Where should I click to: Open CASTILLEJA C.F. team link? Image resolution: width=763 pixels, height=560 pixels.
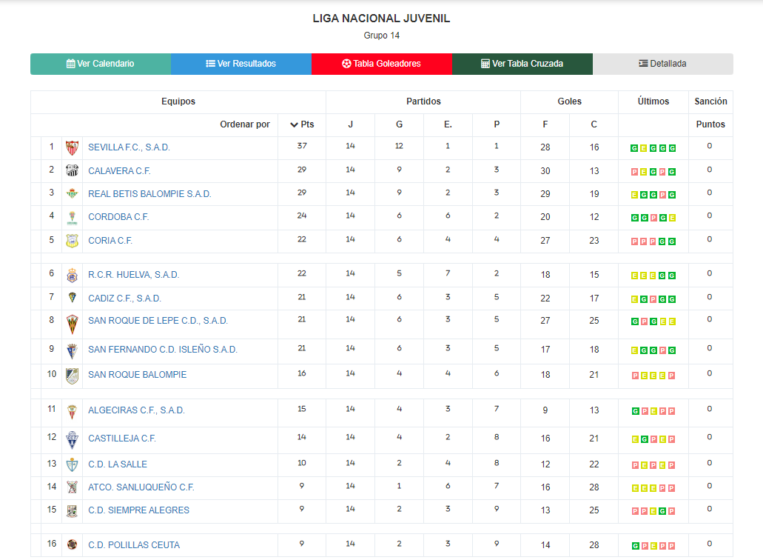coord(121,439)
